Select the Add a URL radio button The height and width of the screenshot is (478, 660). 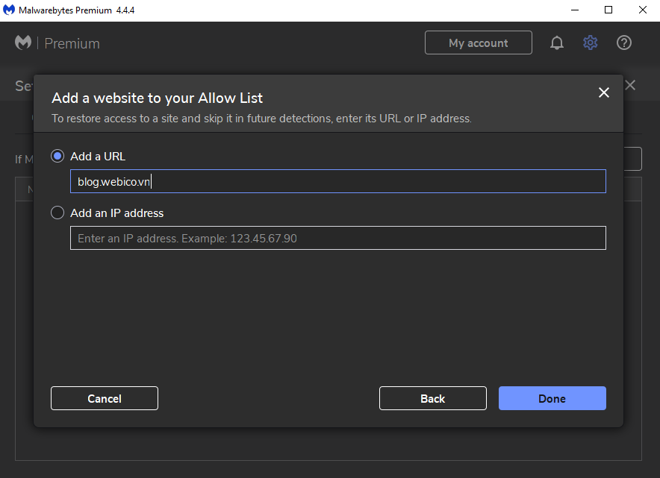pyautogui.click(x=57, y=157)
